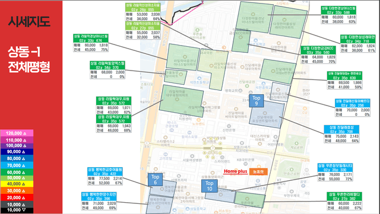Click the line 7 subway station icon
Screen dimensions: 380x214
[213, 148]
